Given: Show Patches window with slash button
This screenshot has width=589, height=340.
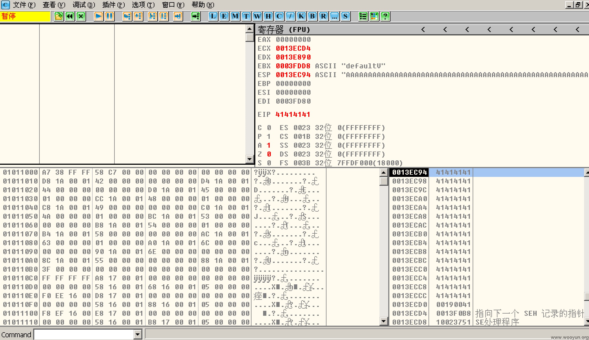Looking at the screenshot, I should point(290,16).
